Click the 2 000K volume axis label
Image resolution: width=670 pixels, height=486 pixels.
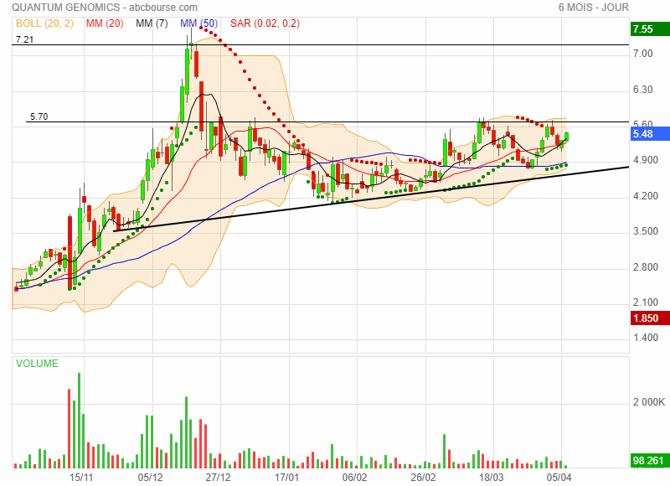coord(649,402)
